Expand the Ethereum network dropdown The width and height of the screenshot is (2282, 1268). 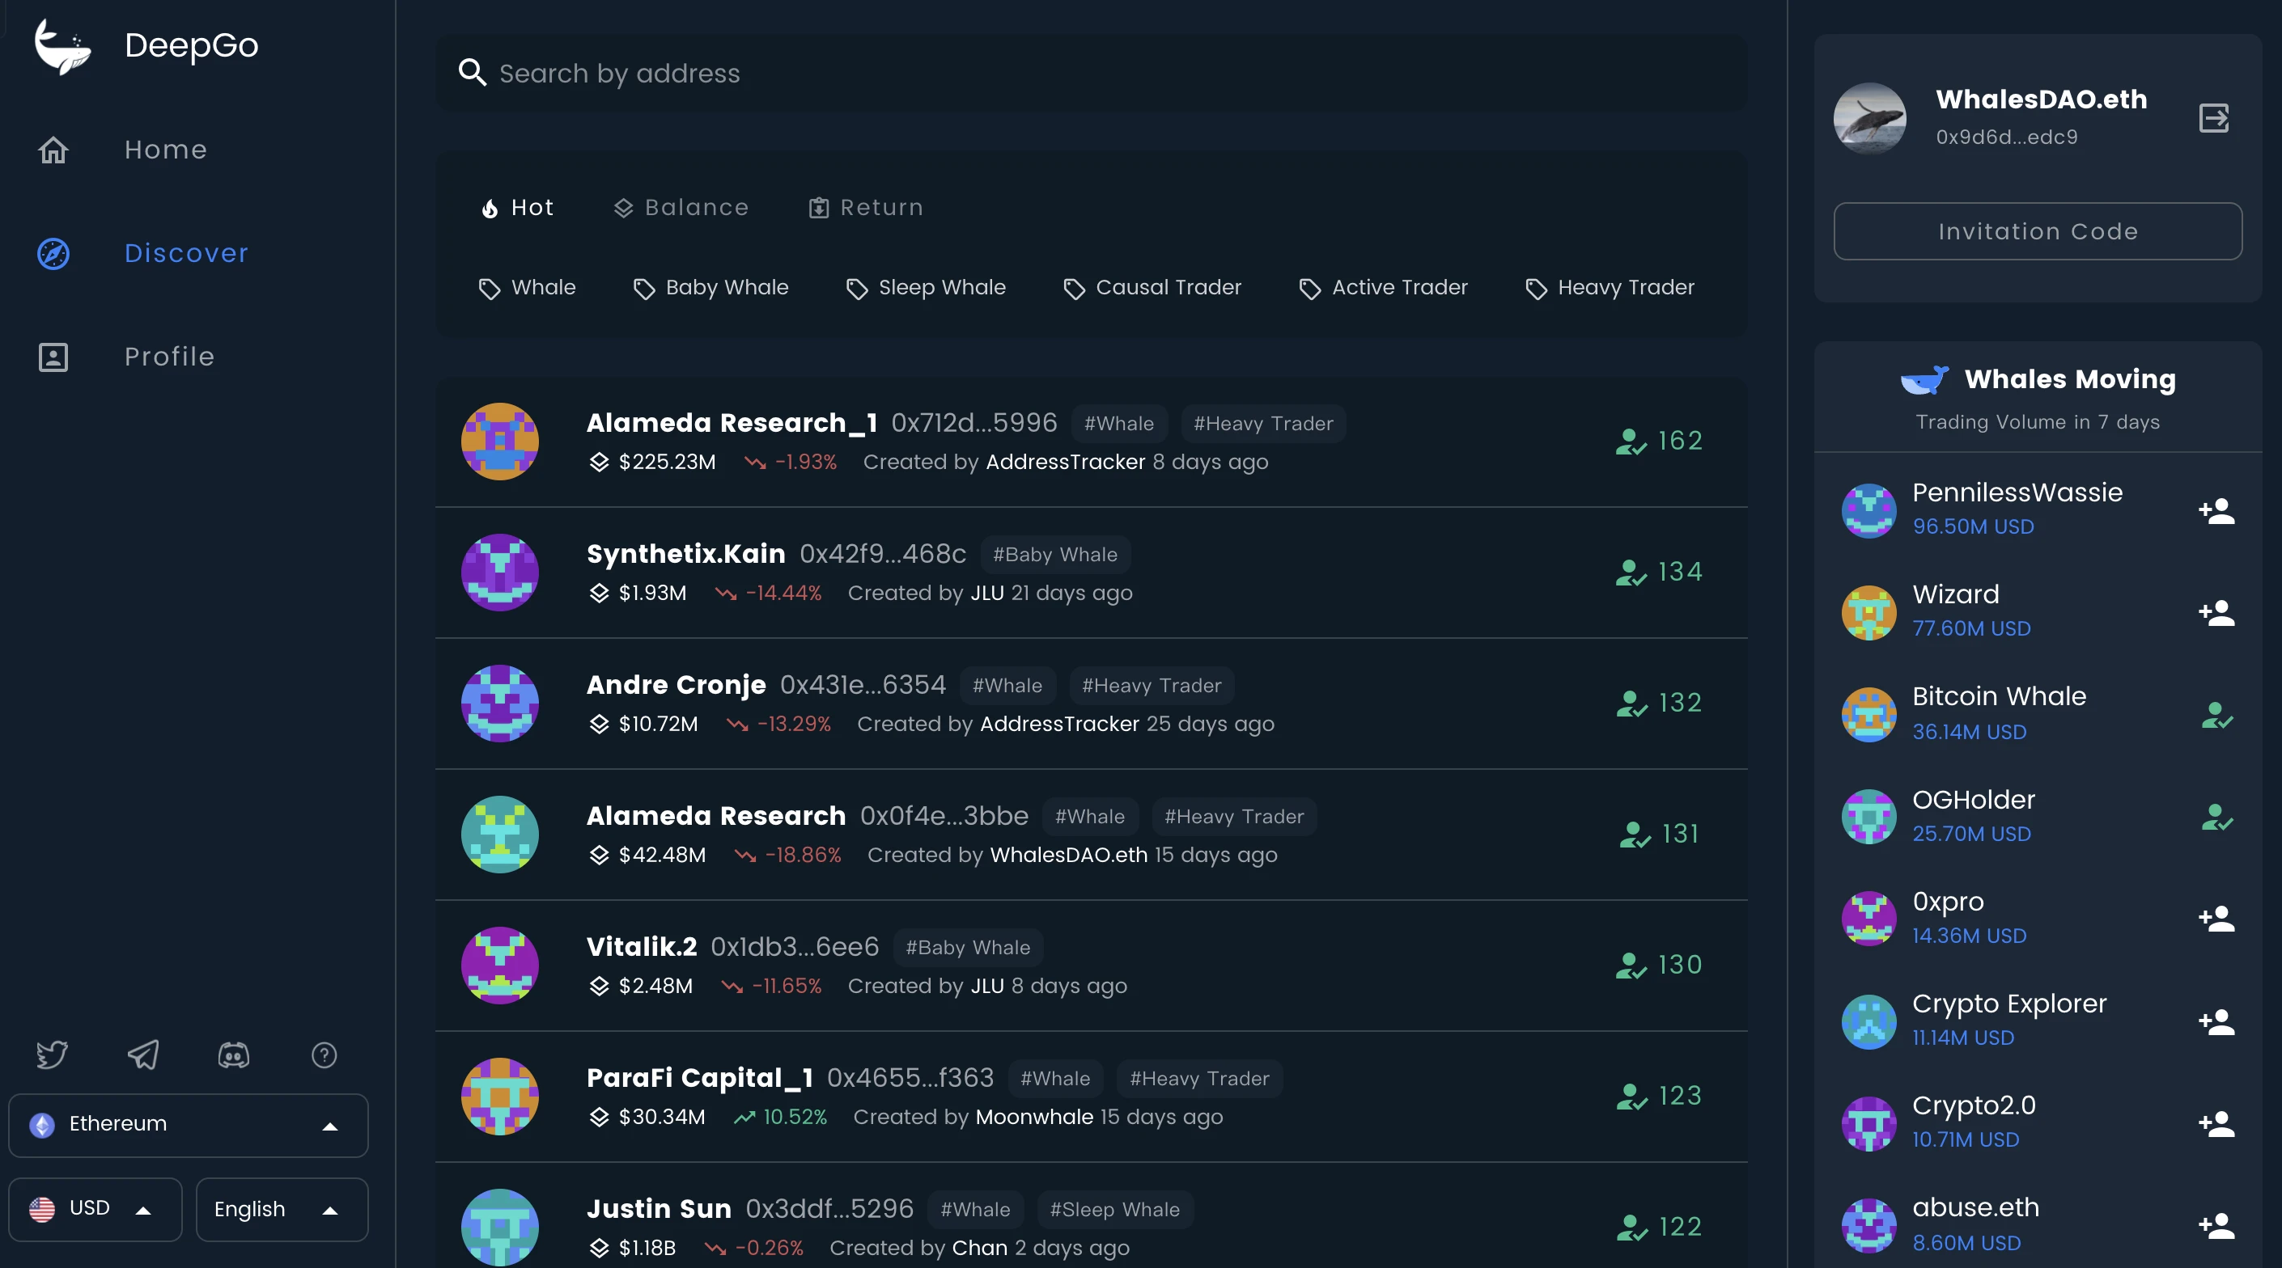[188, 1126]
